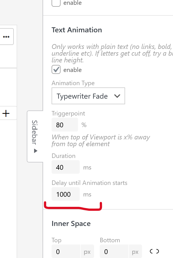Viewport: 173px width, 258px height.
Task: Select the Inner Space Bottom input
Action: click(114, 252)
